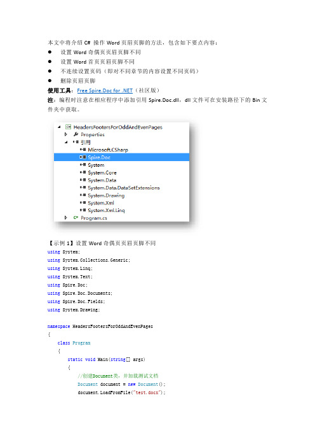Click the reference icon beside Microsoft.CSharp

83,150
